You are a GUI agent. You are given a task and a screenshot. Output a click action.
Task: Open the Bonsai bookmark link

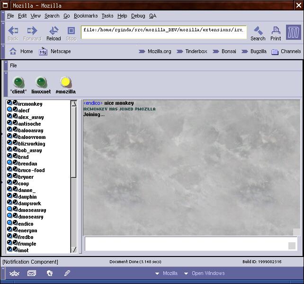(224, 51)
